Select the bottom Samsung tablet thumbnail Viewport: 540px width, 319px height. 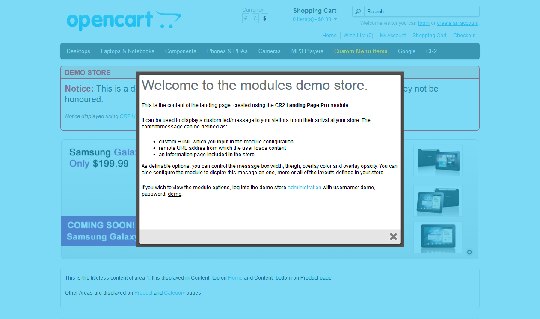click(438, 237)
